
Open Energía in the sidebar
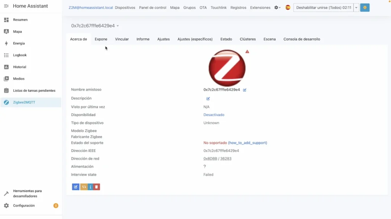point(19,44)
